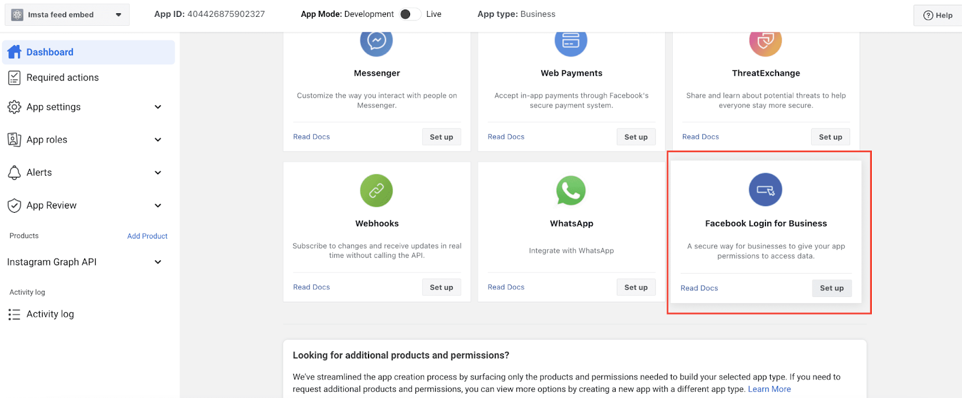Image resolution: width=962 pixels, height=398 pixels.
Task: Click the Web Payments card title
Action: coord(571,73)
